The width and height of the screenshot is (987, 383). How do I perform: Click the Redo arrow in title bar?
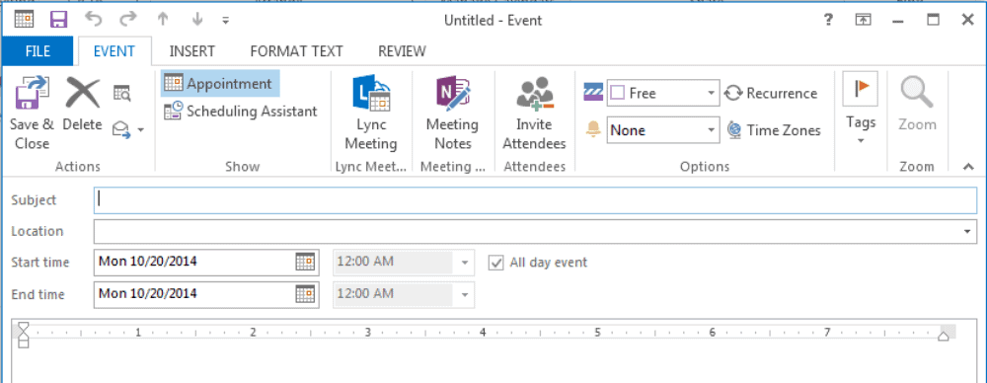pyautogui.click(x=127, y=20)
